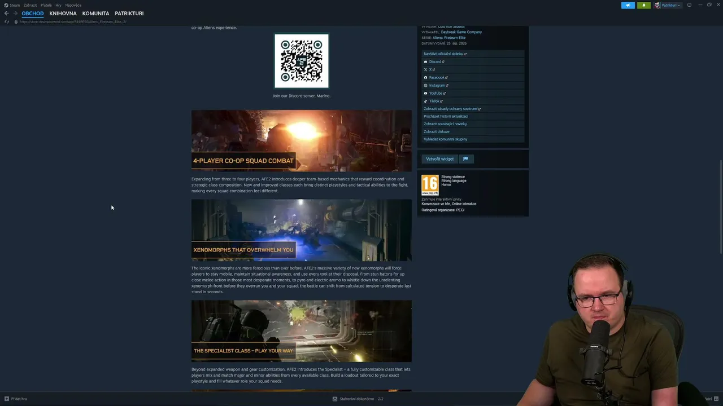This screenshot has height=406, width=723.
Task: Click the X logo icon
Action: [425, 70]
